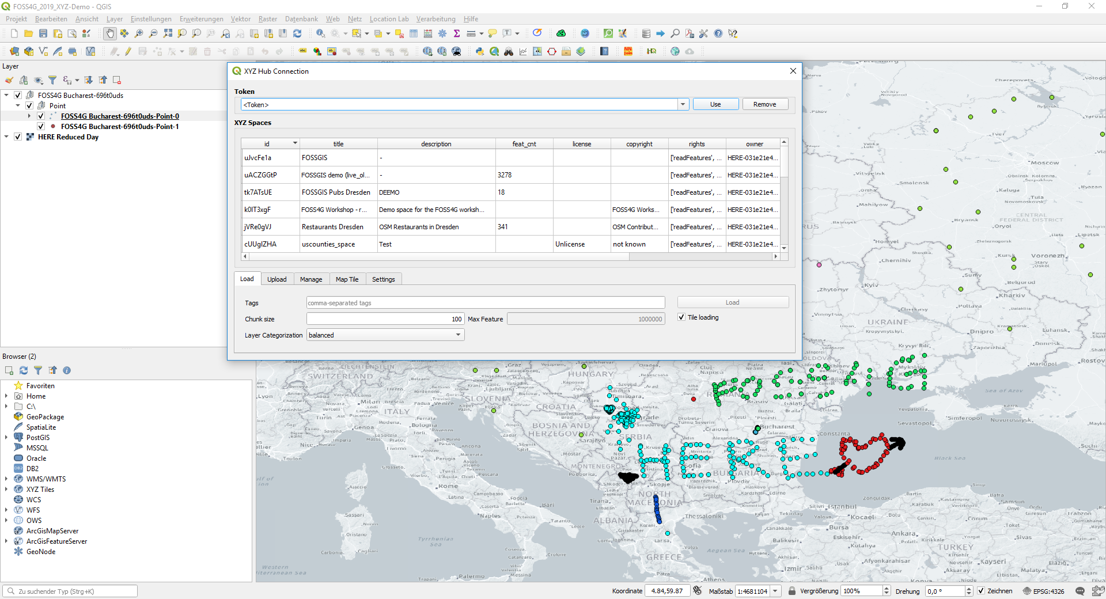Viewport: 1106px width, 599px height.
Task: Collapse the FOSS4G Bucharest-696t0uds group
Action: [6, 95]
